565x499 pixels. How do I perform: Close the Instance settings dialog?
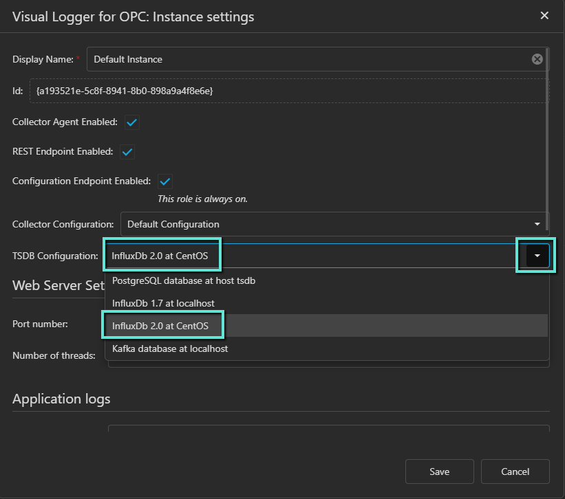tap(544, 16)
